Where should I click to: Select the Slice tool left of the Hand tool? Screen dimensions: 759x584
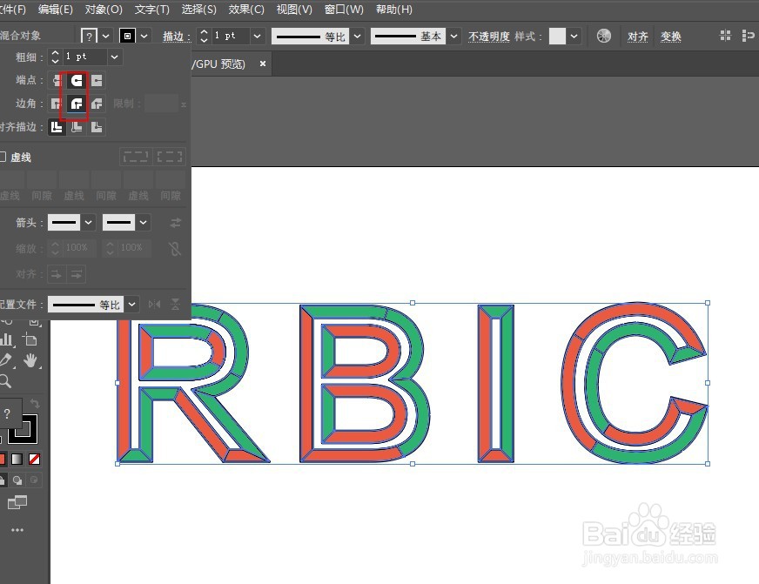tap(7, 360)
